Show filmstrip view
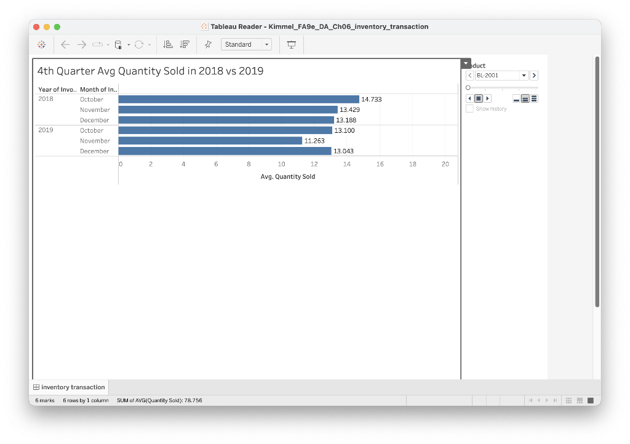 coord(580,400)
